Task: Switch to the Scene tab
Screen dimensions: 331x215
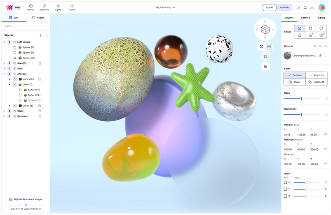Action: (322, 18)
